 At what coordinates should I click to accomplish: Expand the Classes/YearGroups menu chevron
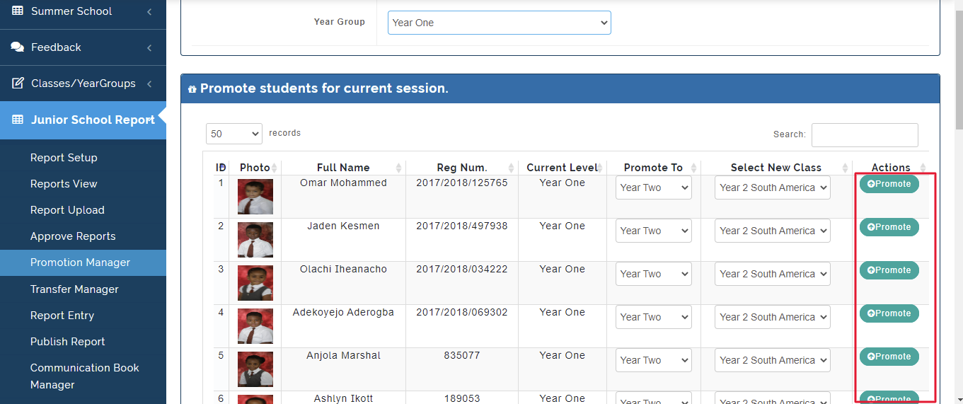(x=149, y=84)
